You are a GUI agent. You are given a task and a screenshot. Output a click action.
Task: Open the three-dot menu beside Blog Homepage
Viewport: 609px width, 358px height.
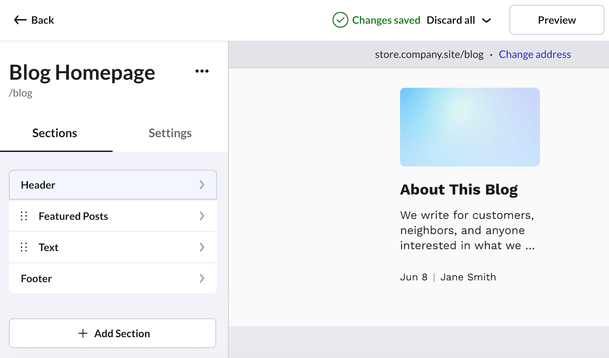click(x=202, y=71)
